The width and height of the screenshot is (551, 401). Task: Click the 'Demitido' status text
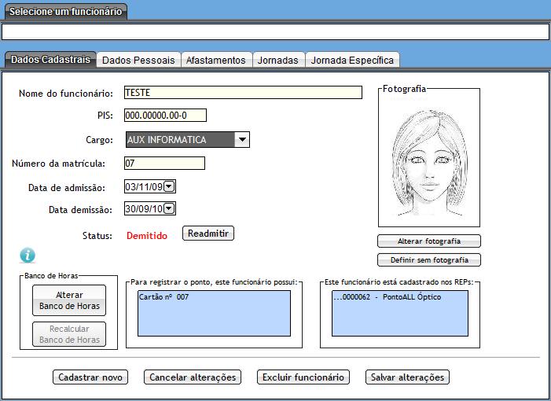coord(147,235)
